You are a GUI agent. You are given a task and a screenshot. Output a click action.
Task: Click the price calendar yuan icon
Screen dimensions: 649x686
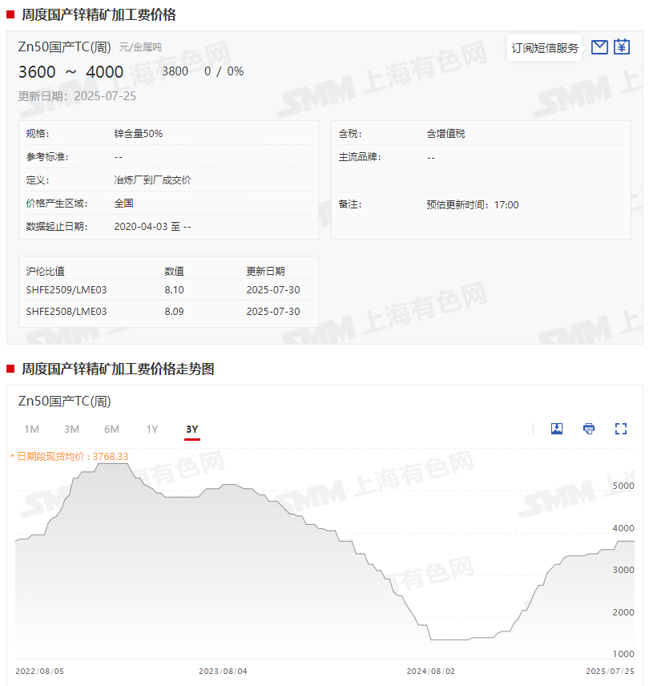[622, 46]
